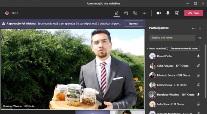The image size is (207, 114).
Task: Click Daniel Pinto's DP avatar
Action: tap(152, 56)
